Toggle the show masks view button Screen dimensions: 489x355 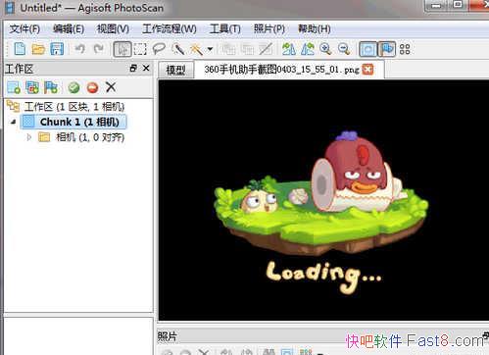coord(368,49)
